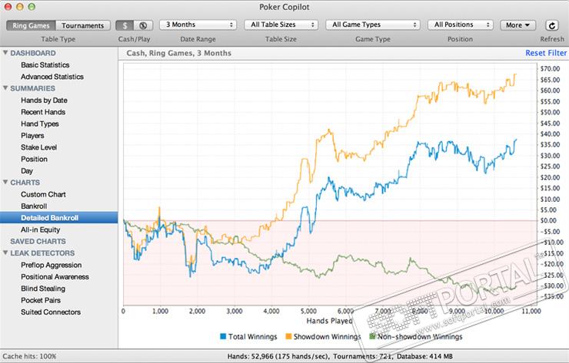The width and height of the screenshot is (569, 363).
Task: Select the SAVED CHARTS heading
Action: (38, 241)
